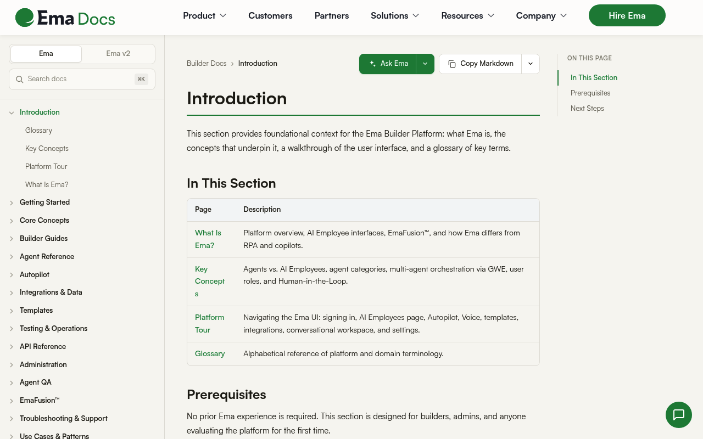This screenshot has width=703, height=439.
Task: Open the chat bubble widget icon
Action: coord(679,415)
